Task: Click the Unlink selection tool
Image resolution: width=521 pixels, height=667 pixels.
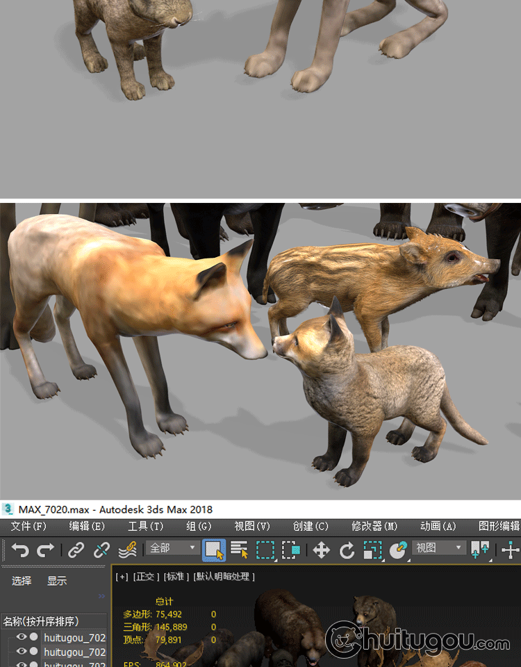Action: tap(101, 550)
